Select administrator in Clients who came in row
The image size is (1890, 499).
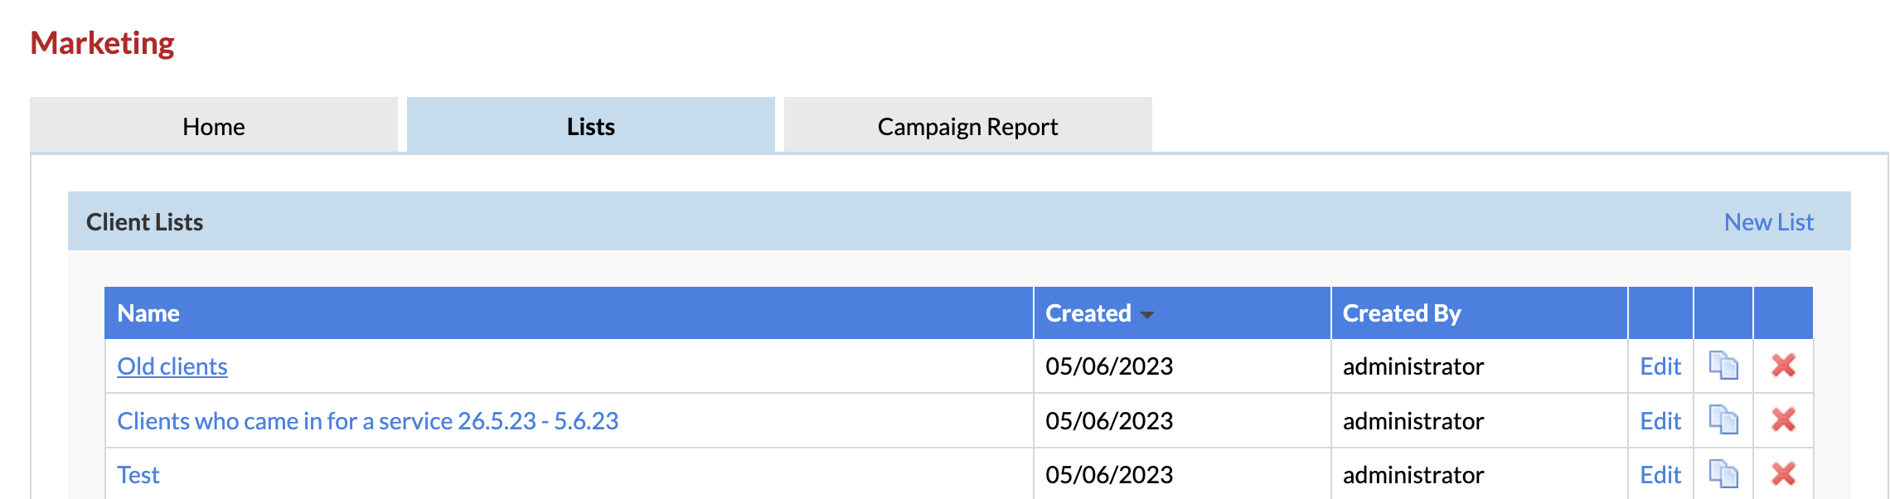click(x=1413, y=421)
